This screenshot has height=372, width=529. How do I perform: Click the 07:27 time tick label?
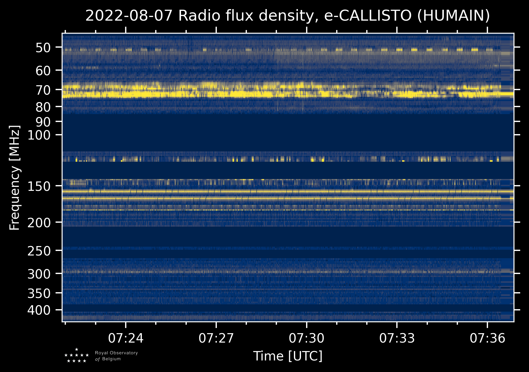216,338
